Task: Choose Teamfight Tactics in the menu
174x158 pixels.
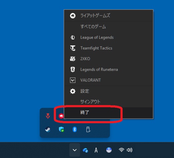Action: pyautogui.click(x=108, y=48)
